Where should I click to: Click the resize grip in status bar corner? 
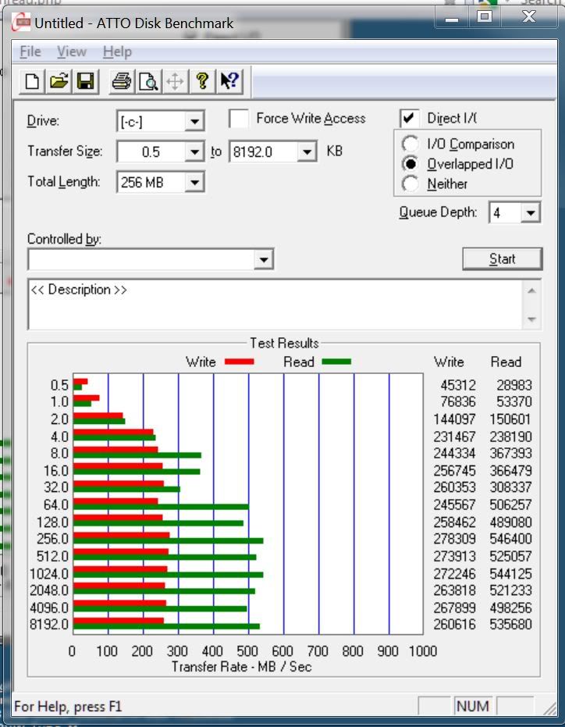(x=549, y=707)
